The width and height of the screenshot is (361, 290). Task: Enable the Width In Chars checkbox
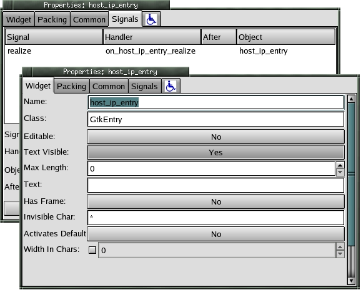pos(92,250)
